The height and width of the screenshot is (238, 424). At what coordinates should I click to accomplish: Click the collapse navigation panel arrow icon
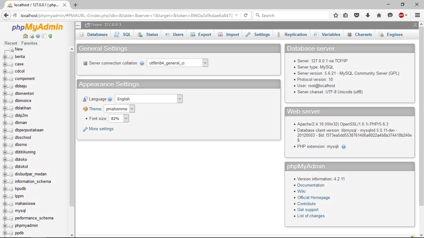click(x=78, y=25)
